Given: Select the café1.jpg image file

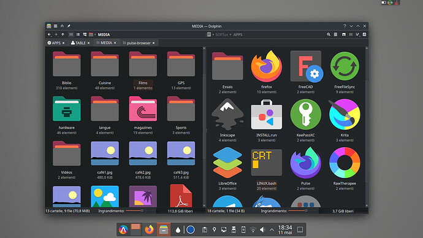Looking at the screenshot, I should [105, 160].
